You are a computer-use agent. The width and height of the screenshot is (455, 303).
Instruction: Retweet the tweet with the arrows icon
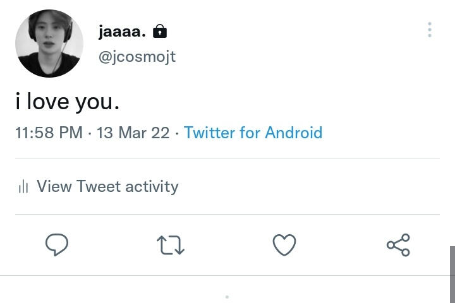pos(170,245)
